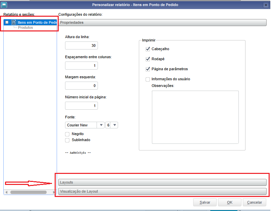
Task: Collapse the Itens em Ponto de Pedido node
Action: coord(7,22)
